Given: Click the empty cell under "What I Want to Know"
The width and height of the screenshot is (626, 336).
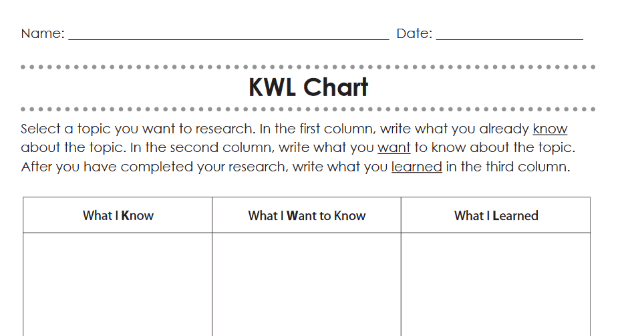Looking at the screenshot, I should pos(307,283).
